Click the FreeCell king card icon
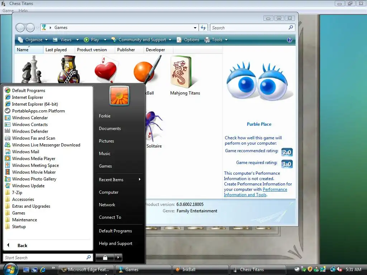367x275 pixels. [x=68, y=69]
